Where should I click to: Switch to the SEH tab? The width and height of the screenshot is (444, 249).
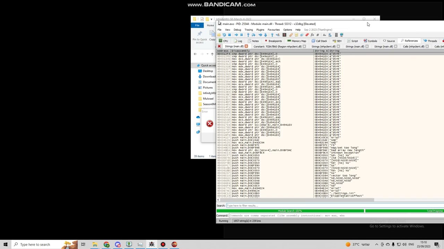coord(337,41)
